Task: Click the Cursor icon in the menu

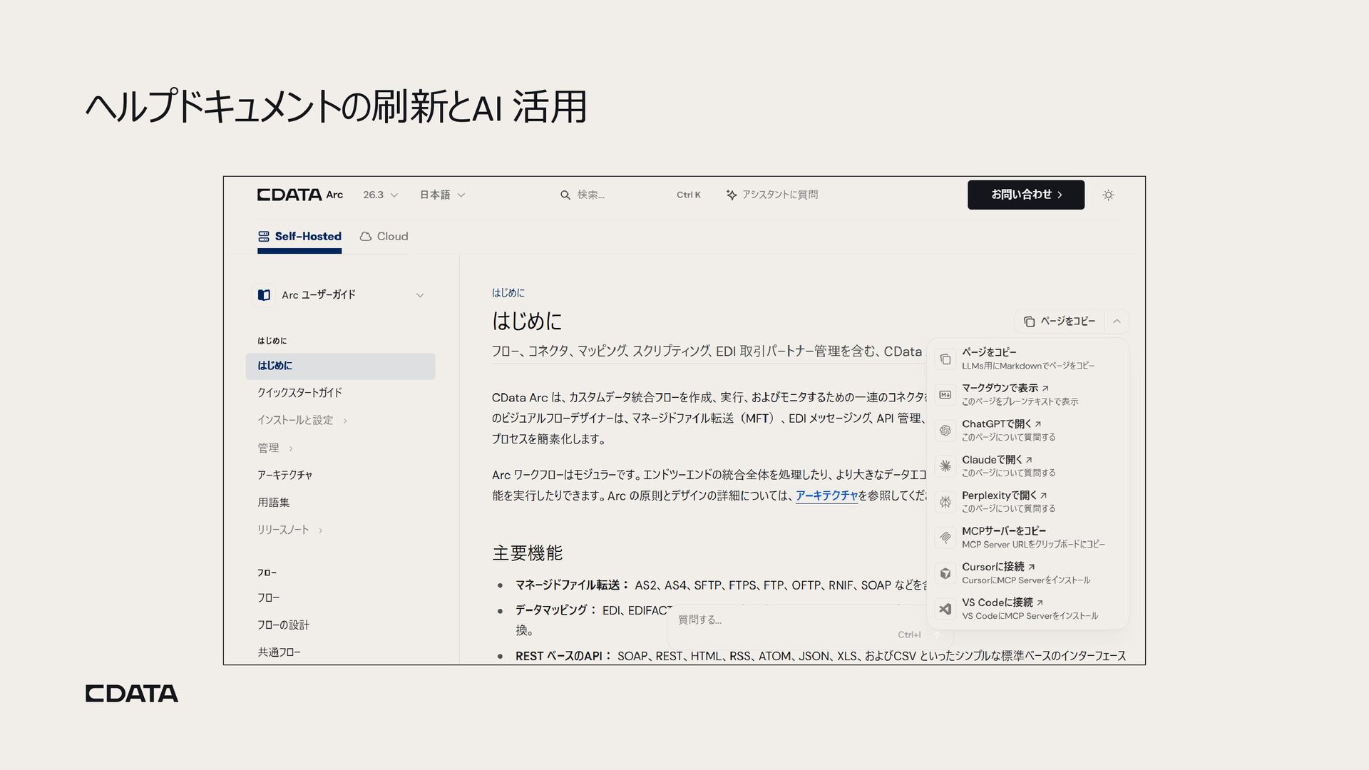Action: pyautogui.click(x=945, y=573)
